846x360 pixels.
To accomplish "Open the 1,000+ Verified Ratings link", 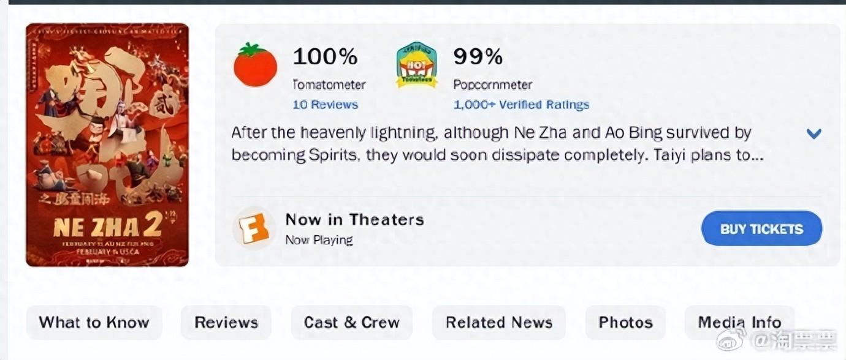I will pos(521,105).
